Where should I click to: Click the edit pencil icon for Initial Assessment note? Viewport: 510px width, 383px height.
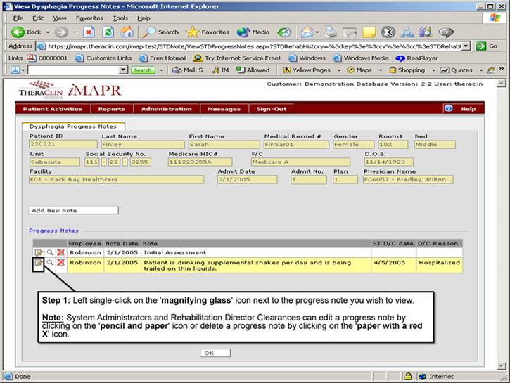39,252
